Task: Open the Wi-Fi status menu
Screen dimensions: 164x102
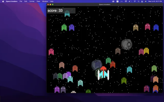Action: tap(135, 1)
